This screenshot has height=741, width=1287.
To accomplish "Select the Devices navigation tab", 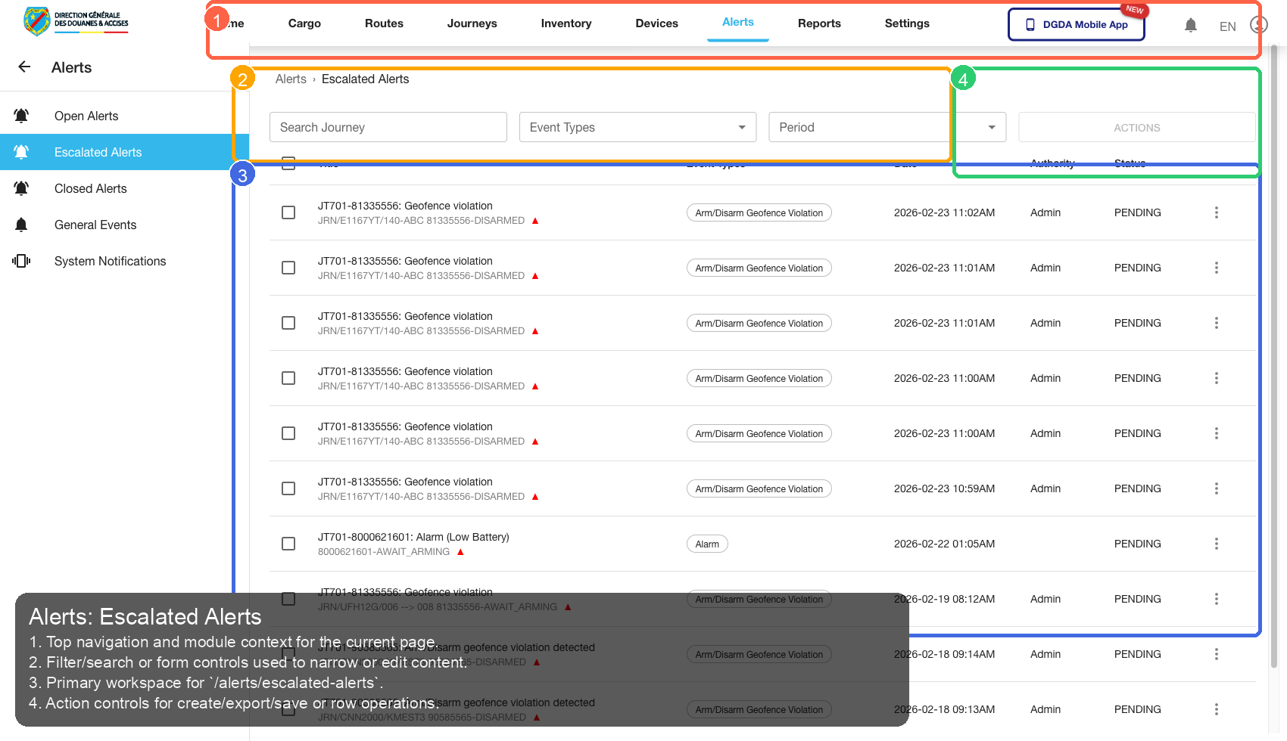I will (656, 23).
